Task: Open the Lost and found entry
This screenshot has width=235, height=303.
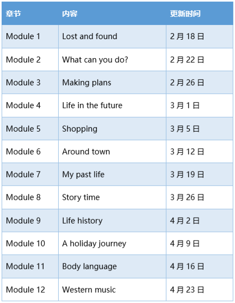Action: 90,36
